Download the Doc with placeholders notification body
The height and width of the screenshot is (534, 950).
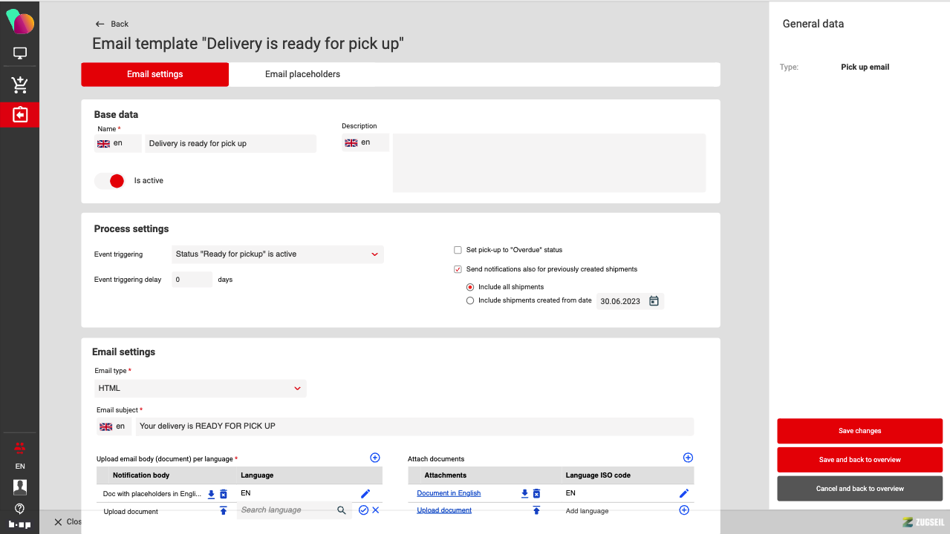click(211, 494)
